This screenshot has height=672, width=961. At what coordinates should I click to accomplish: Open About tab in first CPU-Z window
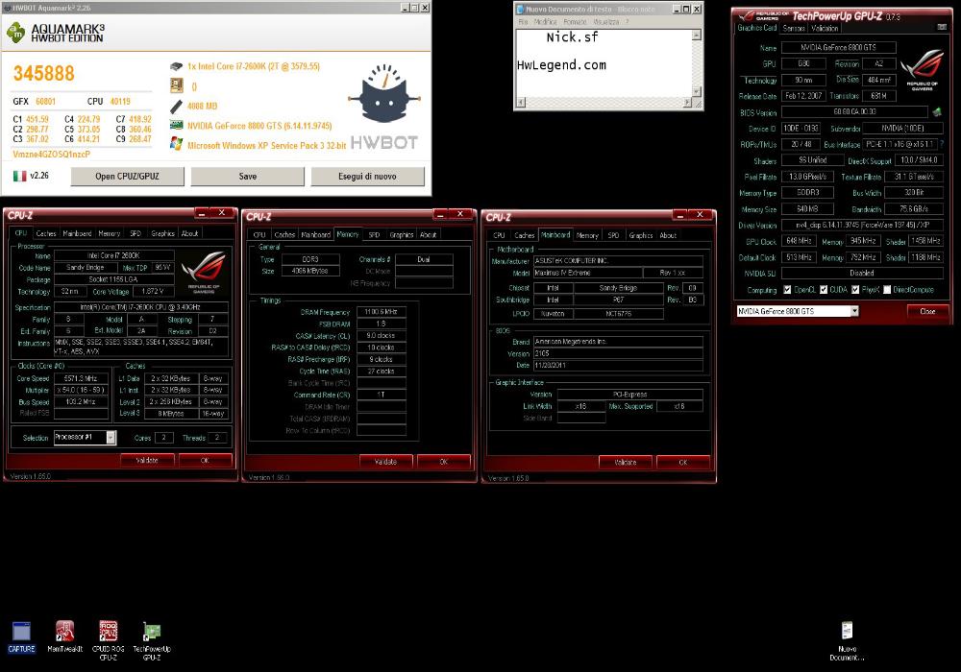[x=189, y=233]
